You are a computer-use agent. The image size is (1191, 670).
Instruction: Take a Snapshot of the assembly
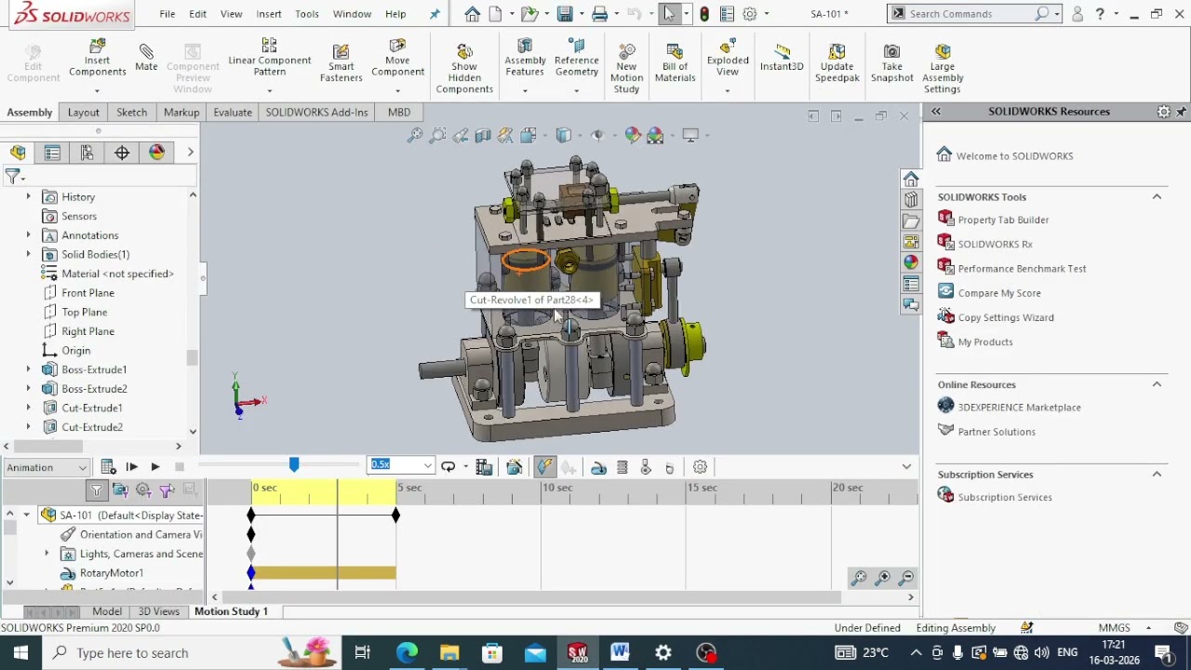pyautogui.click(x=891, y=63)
